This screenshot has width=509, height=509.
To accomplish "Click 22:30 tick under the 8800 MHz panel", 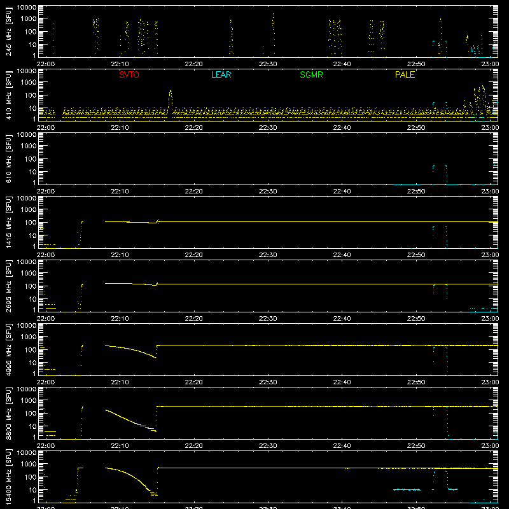I will pos(268,446).
